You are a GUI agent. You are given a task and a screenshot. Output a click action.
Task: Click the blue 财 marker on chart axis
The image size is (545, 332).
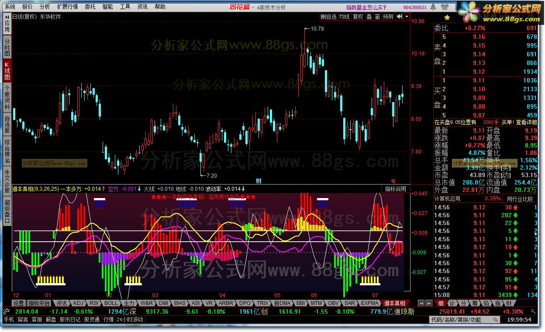pos(259,181)
